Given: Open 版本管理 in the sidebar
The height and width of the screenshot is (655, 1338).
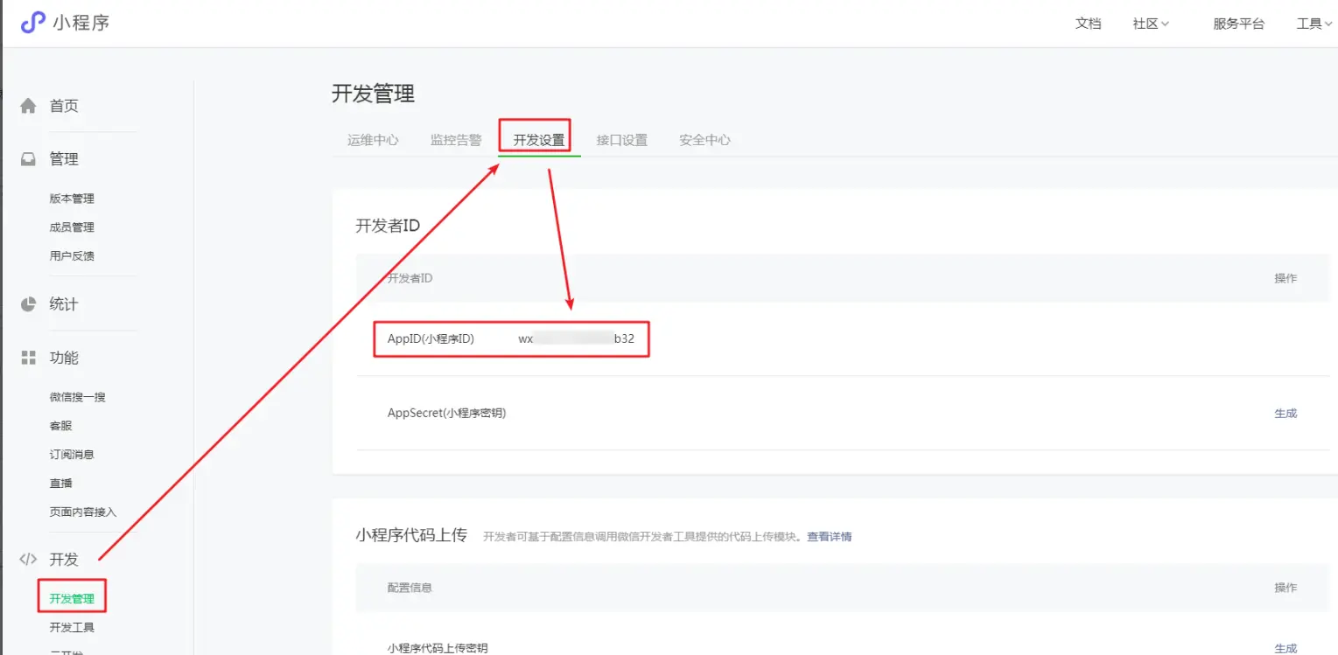Looking at the screenshot, I should click(x=72, y=199).
